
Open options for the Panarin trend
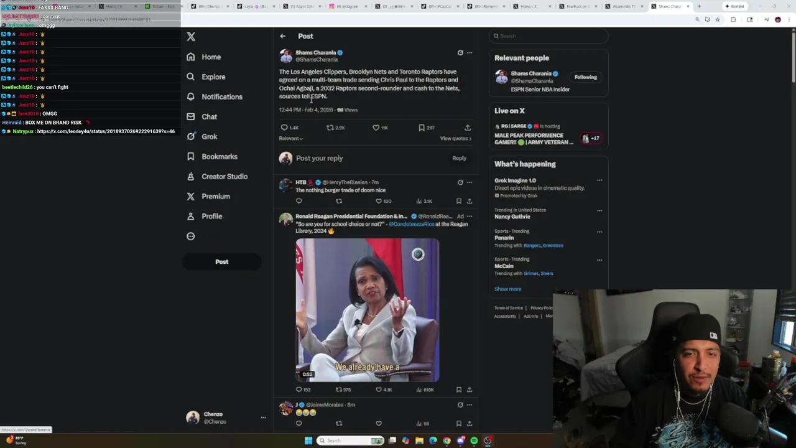[599, 231]
